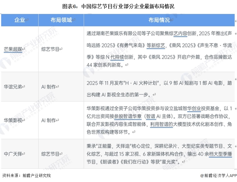Screen dimensions: 237x182
Task: Click the line starting "秉承"正能量，天择造"核心定位"
Action: [159, 146]
